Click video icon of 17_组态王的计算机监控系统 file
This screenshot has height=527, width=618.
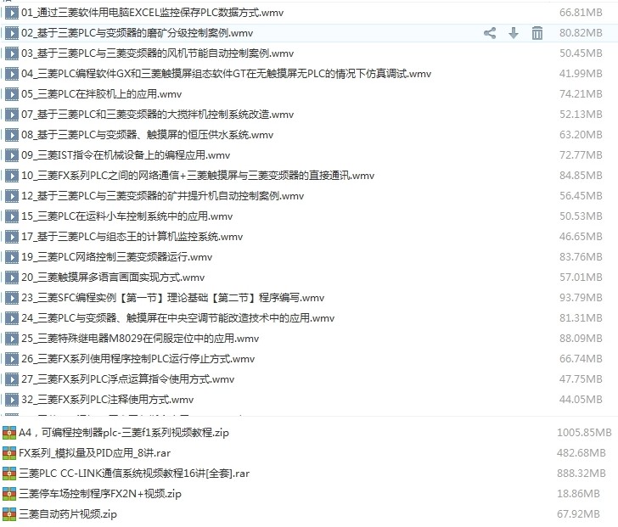12,237
